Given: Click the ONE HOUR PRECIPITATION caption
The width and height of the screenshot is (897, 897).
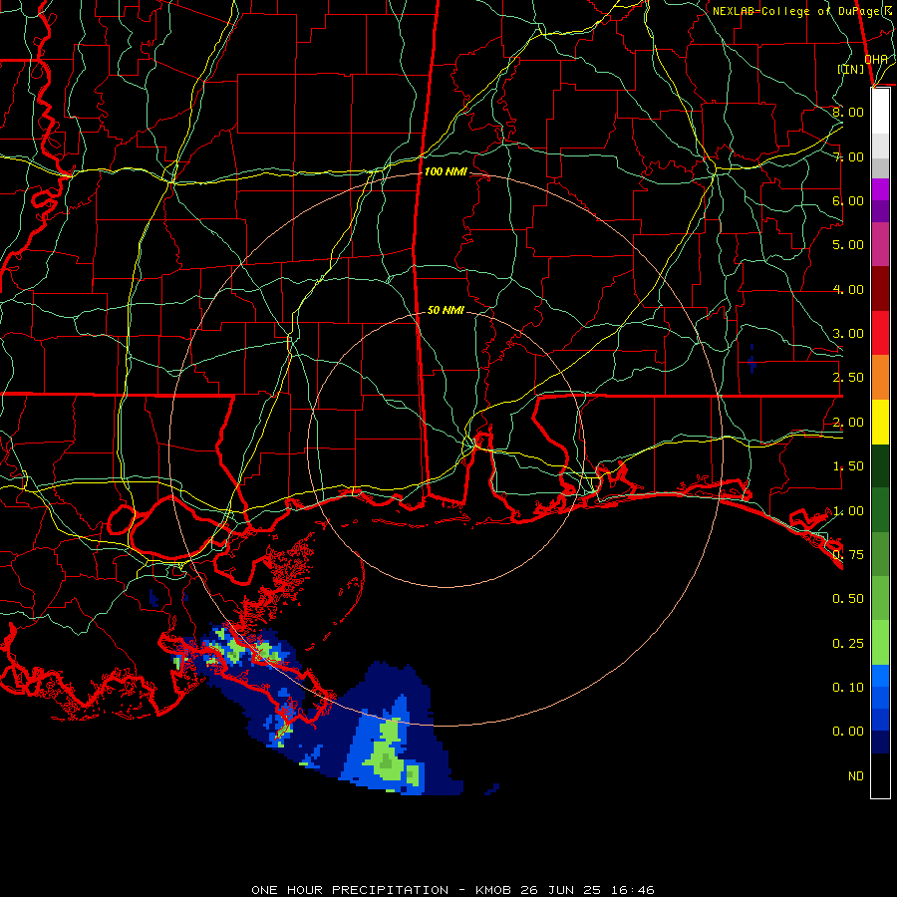Looking at the screenshot, I should [x=350, y=890].
